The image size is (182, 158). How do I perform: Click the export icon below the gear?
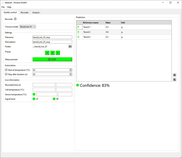click(x=175, y=80)
